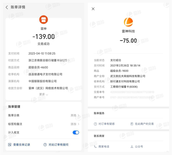Screen dimensions: 172x155
Task: Tap 商家电话 to call the merchant
Action: [x=104, y=146]
